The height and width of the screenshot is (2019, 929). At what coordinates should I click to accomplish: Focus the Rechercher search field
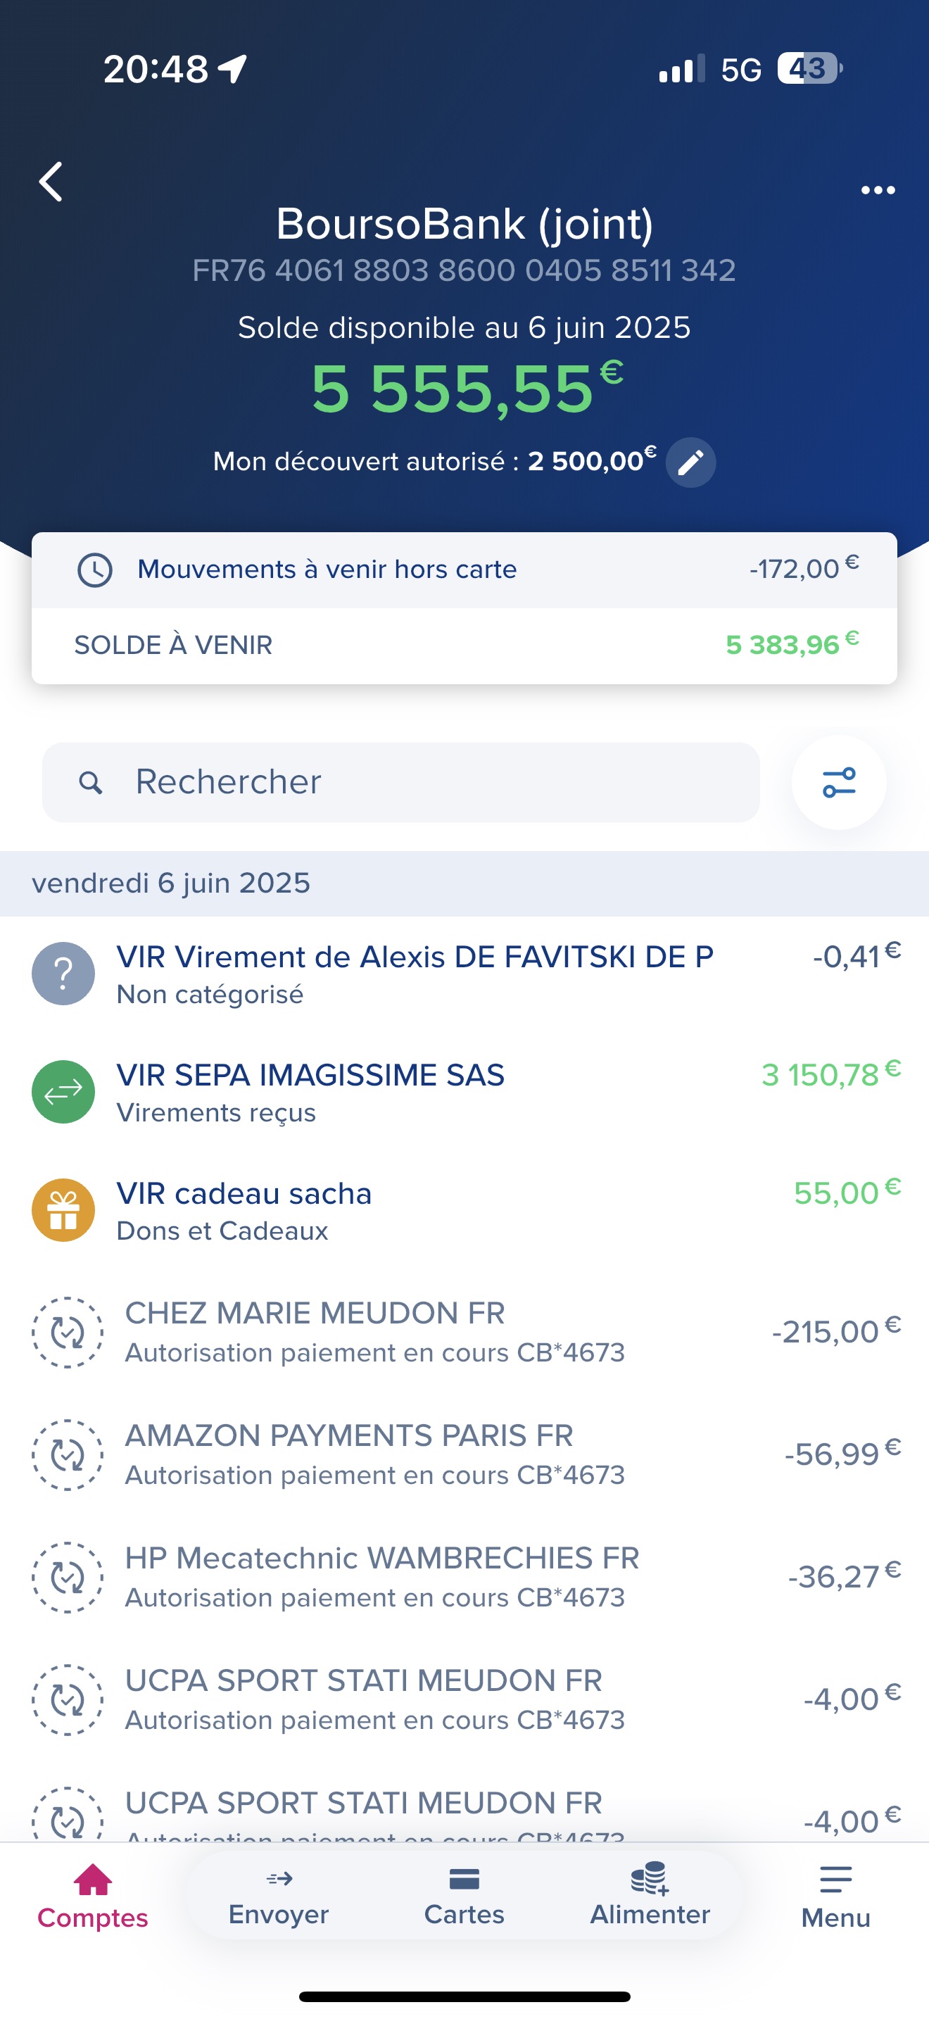[401, 782]
